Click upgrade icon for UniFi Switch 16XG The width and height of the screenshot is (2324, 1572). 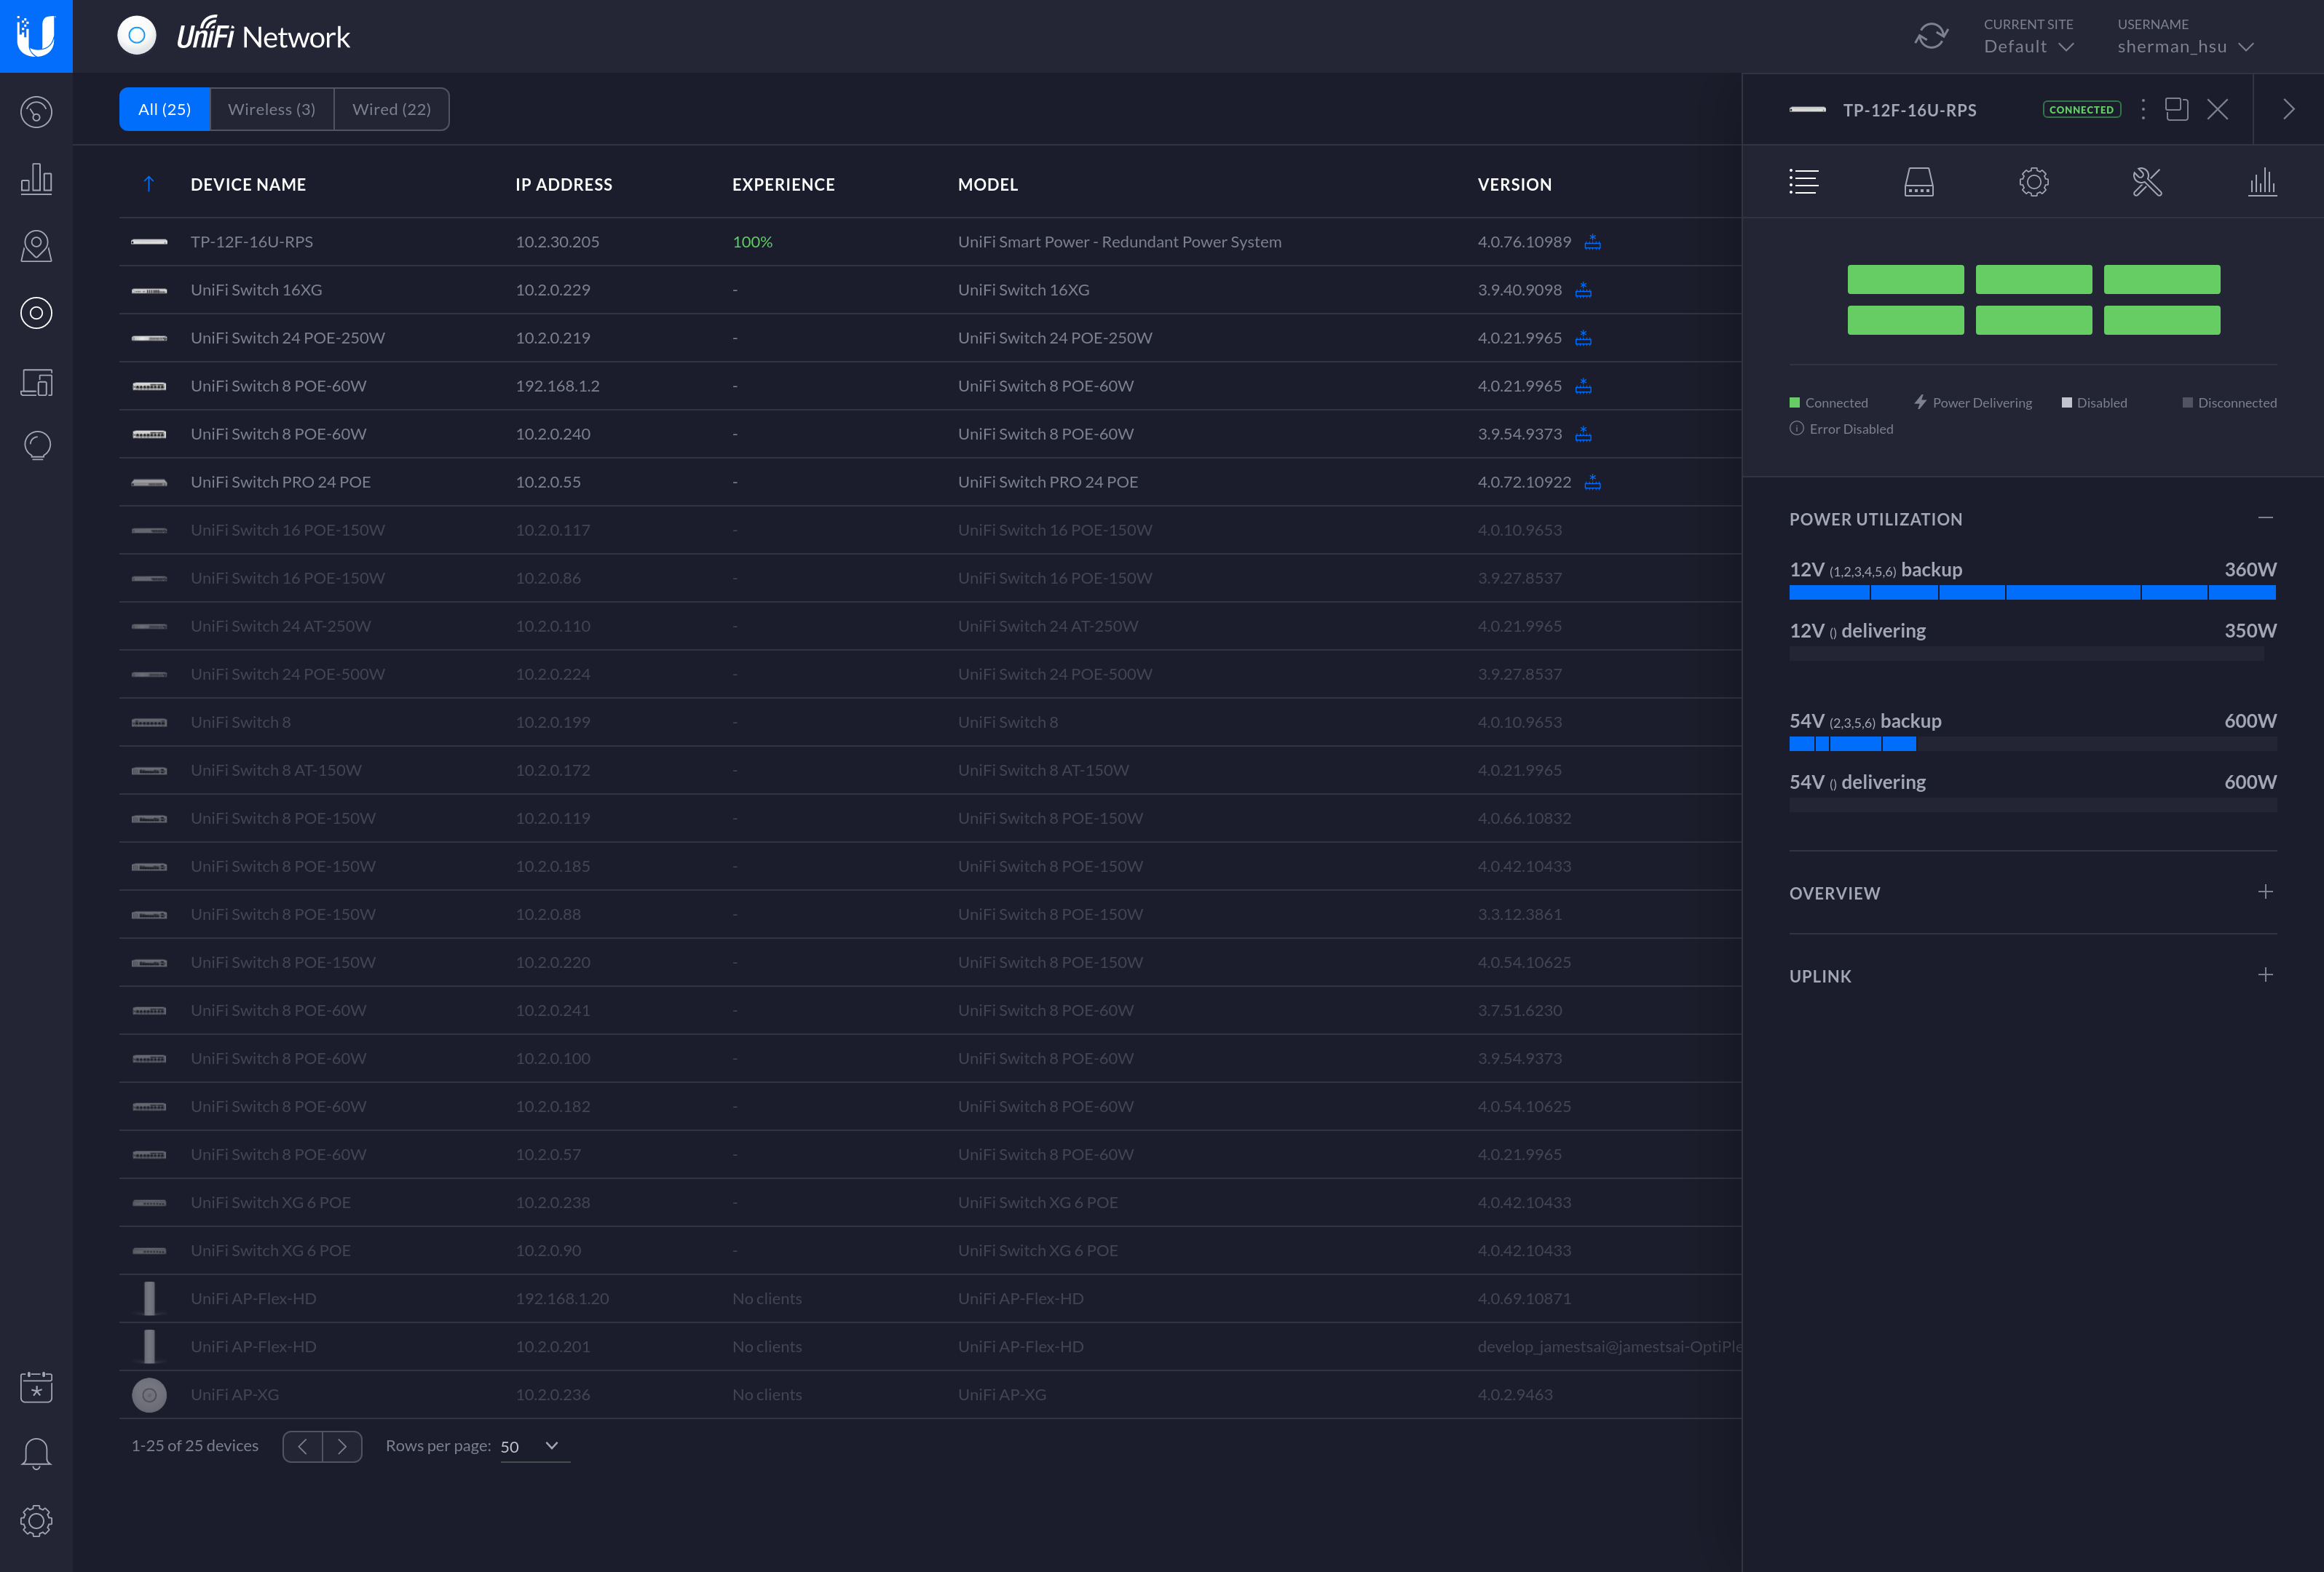pos(1583,290)
